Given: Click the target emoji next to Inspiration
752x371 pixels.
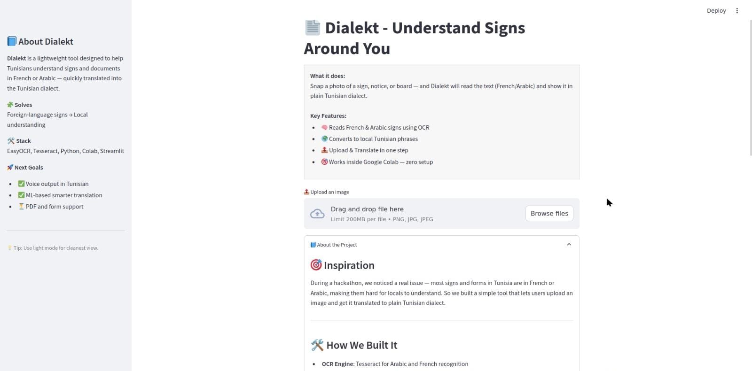Looking at the screenshot, I should tap(316, 265).
